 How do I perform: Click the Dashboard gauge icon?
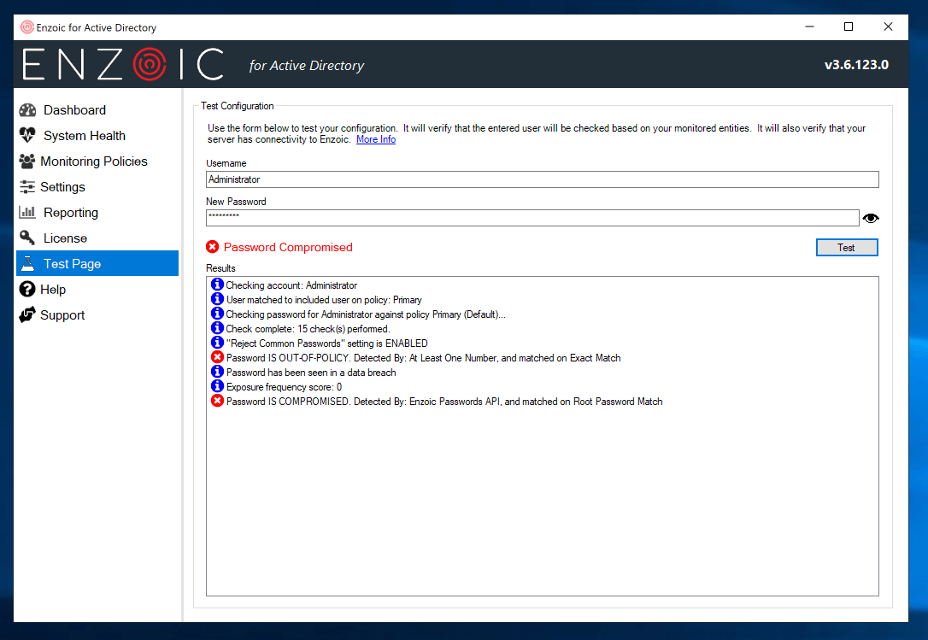click(27, 110)
